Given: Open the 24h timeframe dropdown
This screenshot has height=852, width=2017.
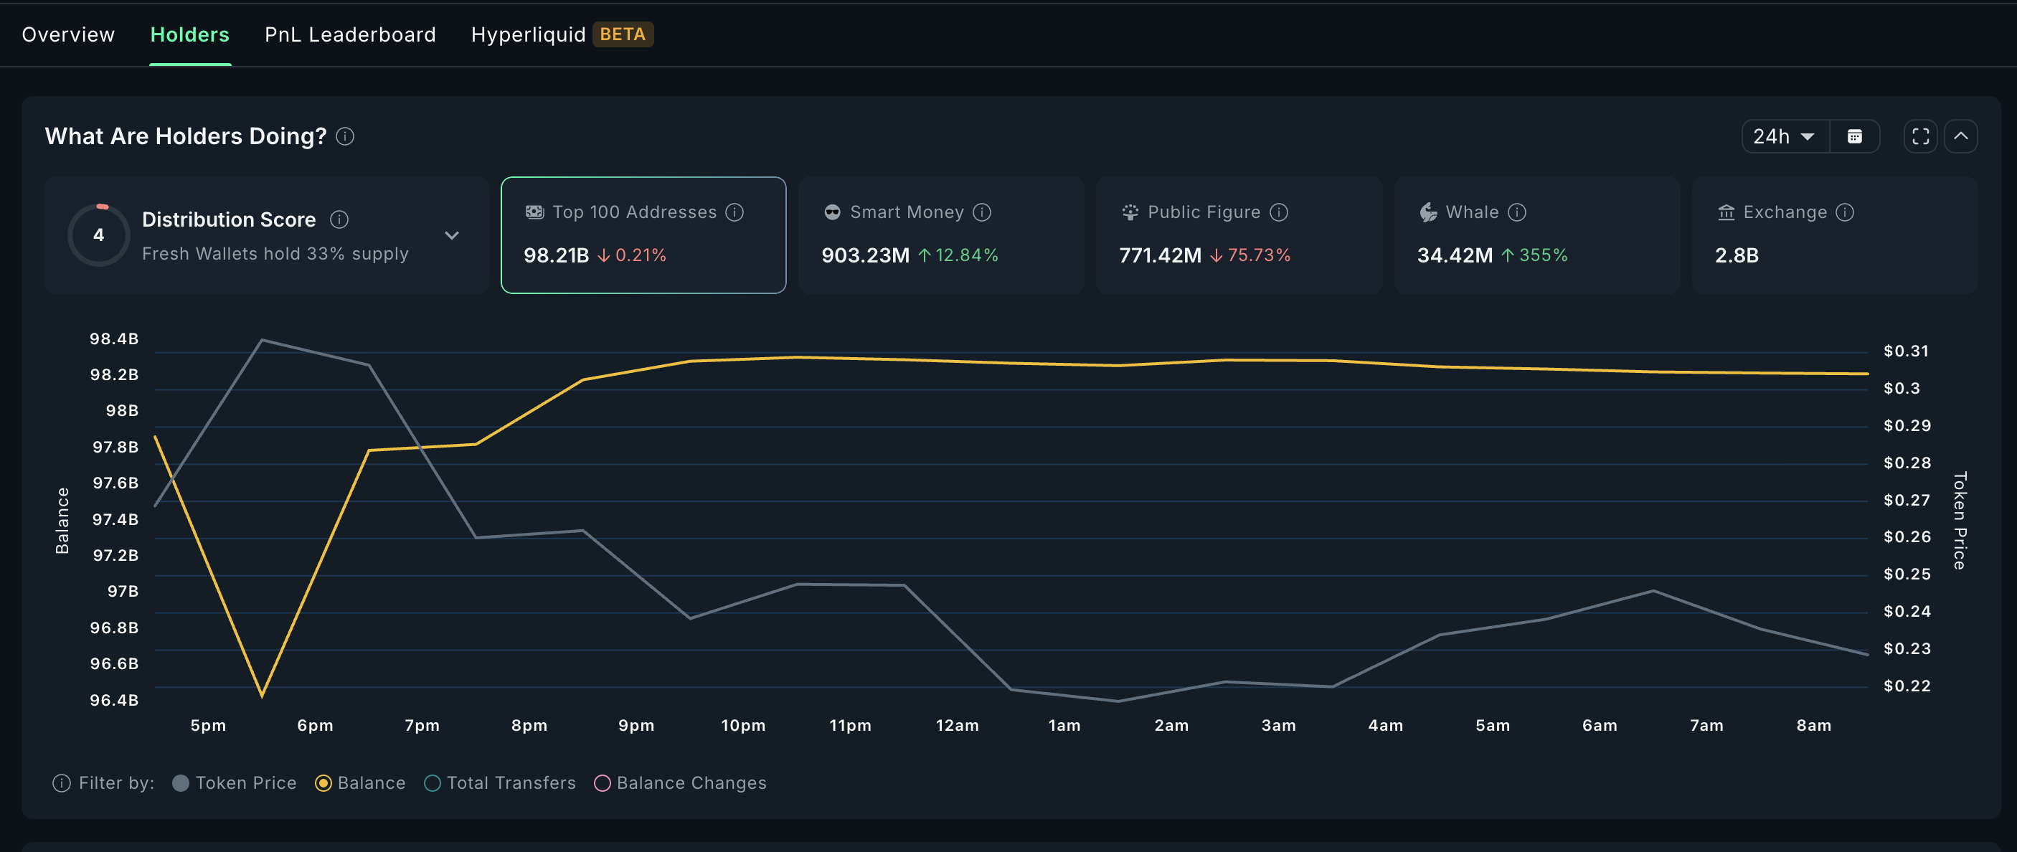Looking at the screenshot, I should click(x=1785, y=136).
